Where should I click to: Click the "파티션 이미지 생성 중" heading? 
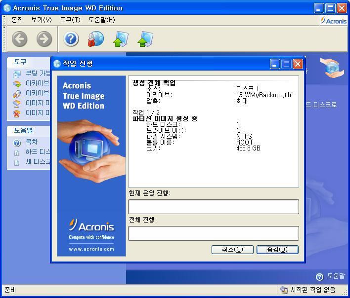pyautogui.click(x=165, y=118)
